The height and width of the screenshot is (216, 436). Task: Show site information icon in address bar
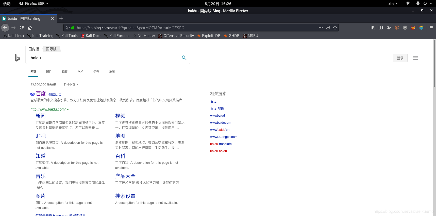coord(68,28)
